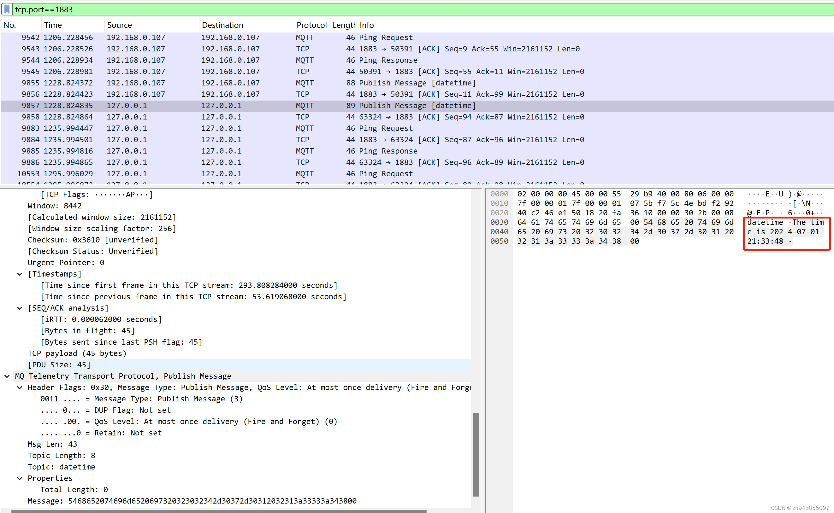The width and height of the screenshot is (834, 513).
Task: Click hex offset 0030 in bytes pane
Action: [499, 222]
